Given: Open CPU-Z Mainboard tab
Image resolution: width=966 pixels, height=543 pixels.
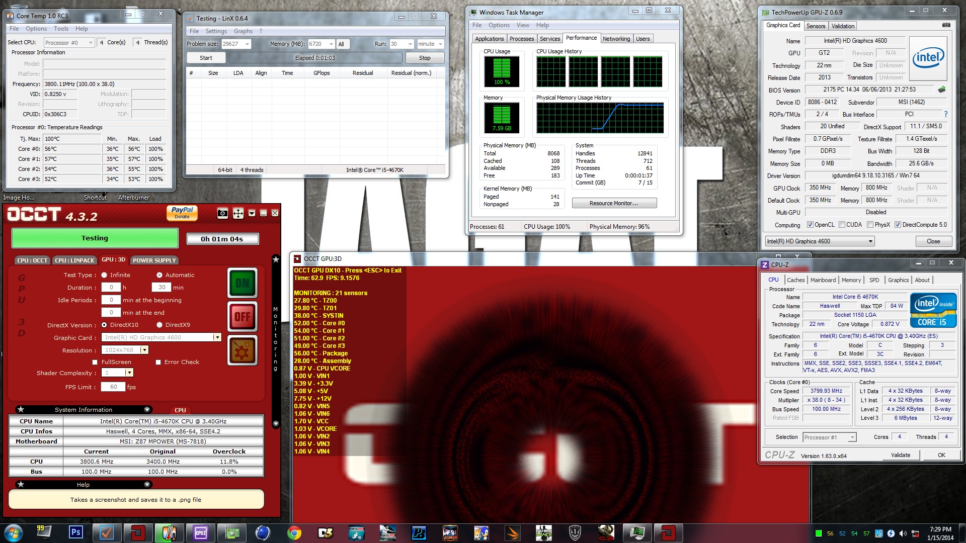Looking at the screenshot, I should pos(823,280).
